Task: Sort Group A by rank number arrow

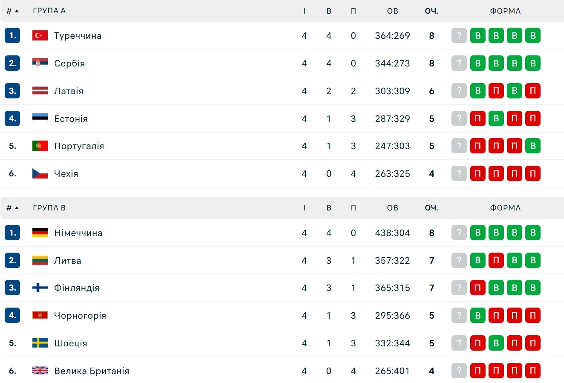Action: tap(12, 11)
